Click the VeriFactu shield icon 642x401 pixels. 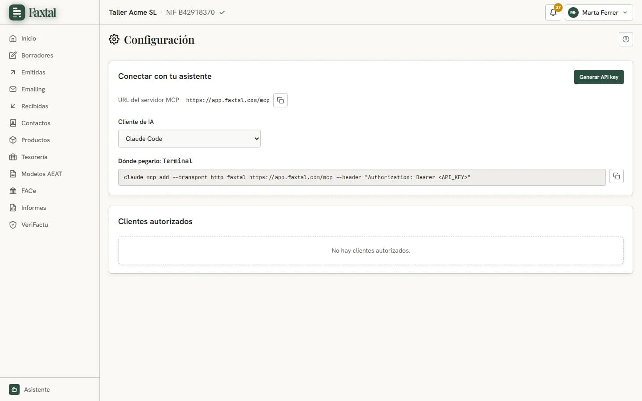13,225
